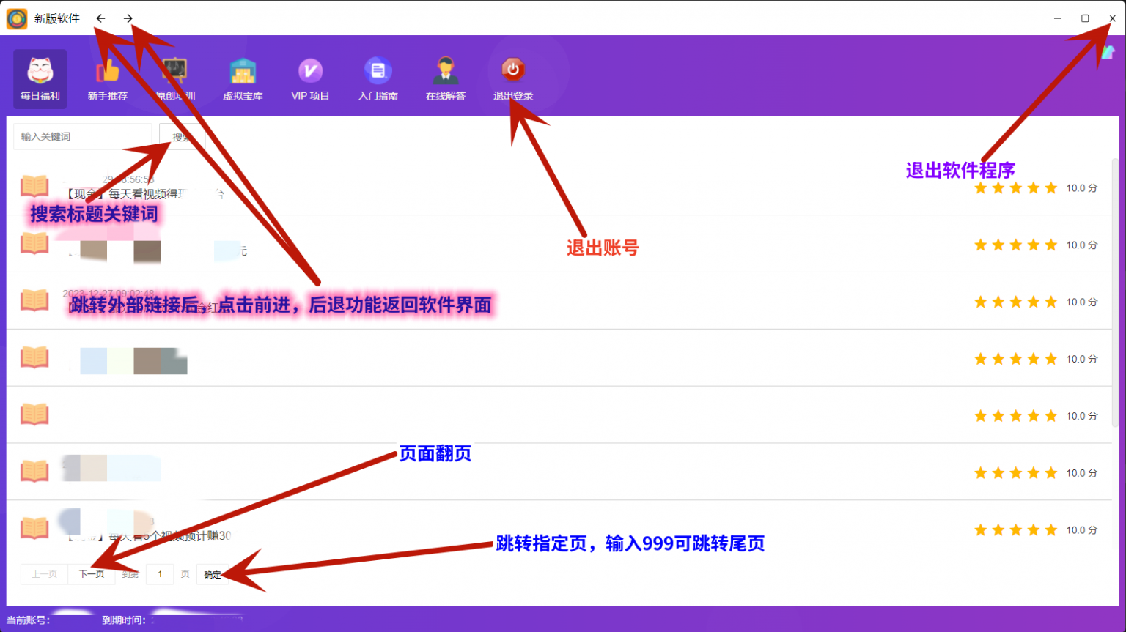Go to the previous page with 上一页
This screenshot has height=632, width=1126.
[43, 574]
